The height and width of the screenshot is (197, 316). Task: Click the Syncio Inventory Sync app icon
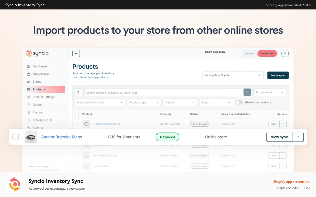[15, 184]
